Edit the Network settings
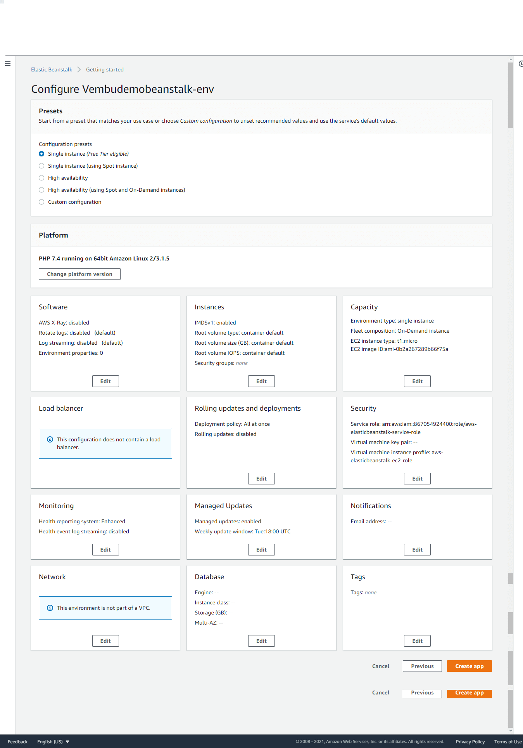Screen dimensions: 523x748 coord(105,641)
